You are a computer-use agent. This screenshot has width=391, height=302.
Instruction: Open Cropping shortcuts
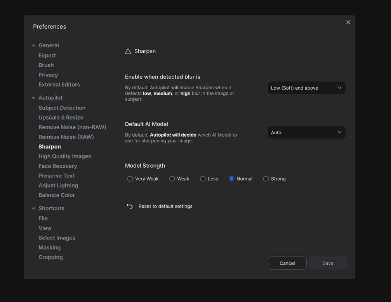[50, 257]
